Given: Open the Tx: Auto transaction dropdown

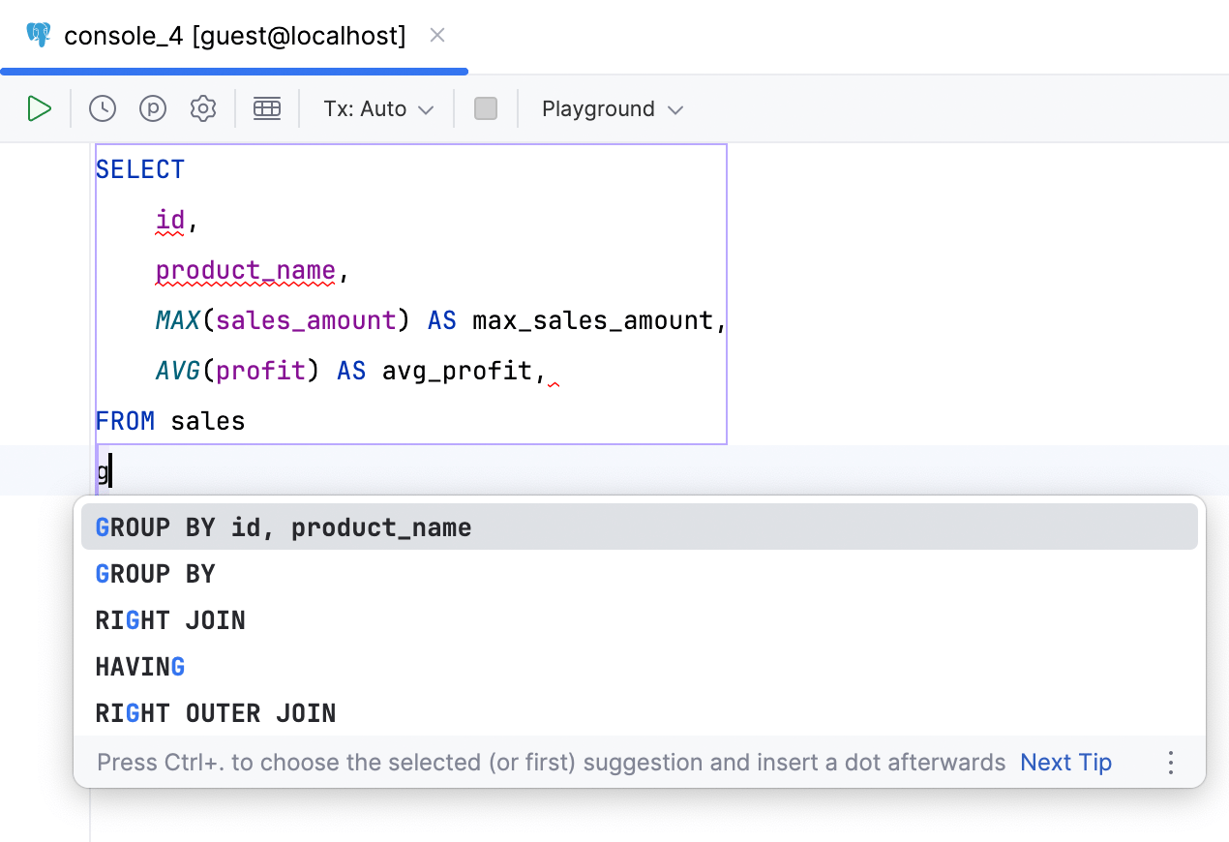Looking at the screenshot, I should point(377,108).
